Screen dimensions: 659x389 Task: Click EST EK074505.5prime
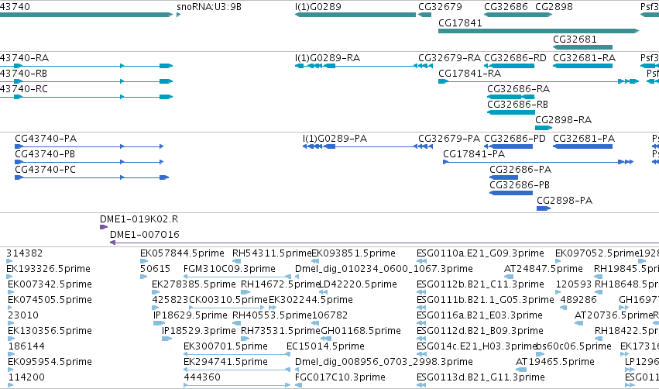9,308
